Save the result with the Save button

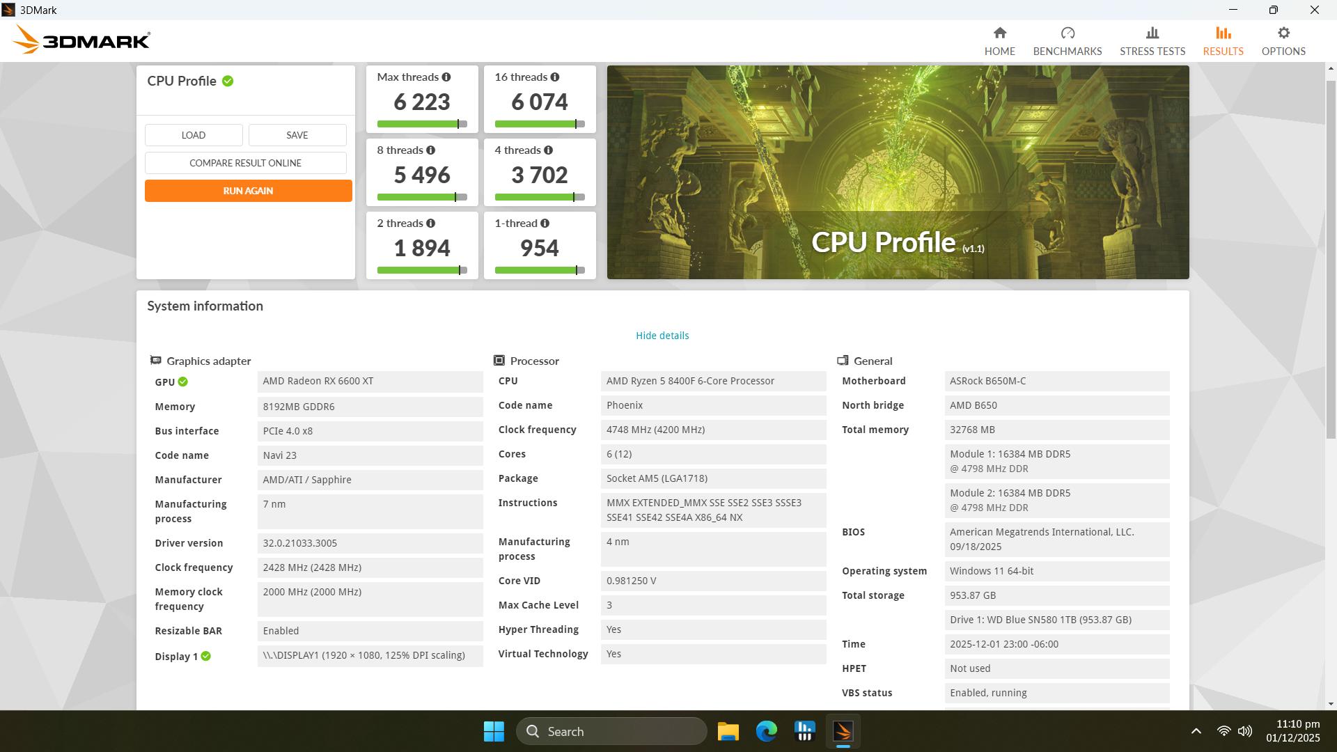point(297,134)
